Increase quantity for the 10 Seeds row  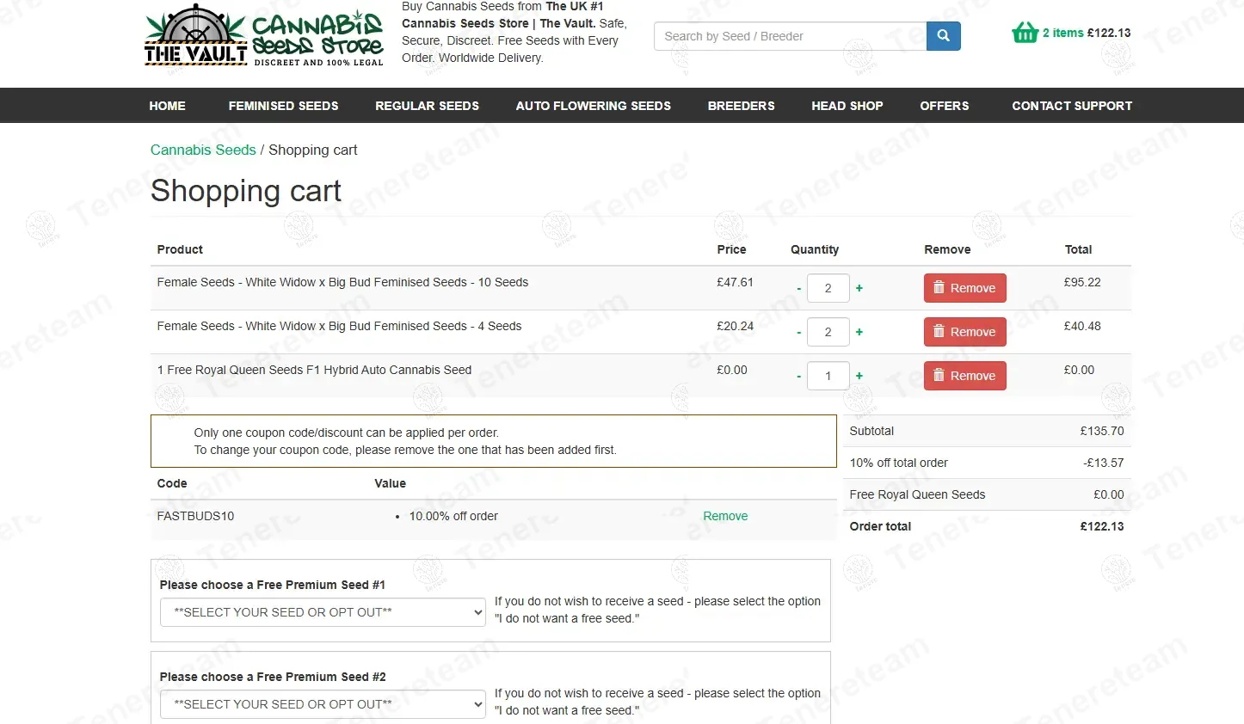(859, 288)
